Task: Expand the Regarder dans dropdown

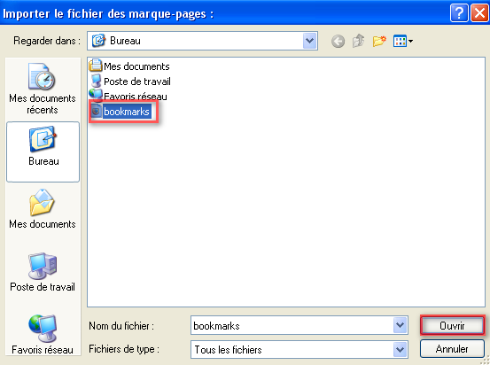Action: pos(310,41)
